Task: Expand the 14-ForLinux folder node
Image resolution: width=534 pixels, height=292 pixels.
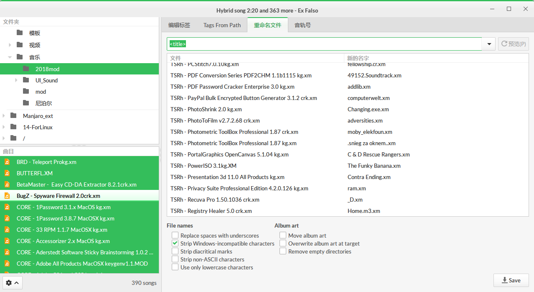Action: (x=4, y=127)
